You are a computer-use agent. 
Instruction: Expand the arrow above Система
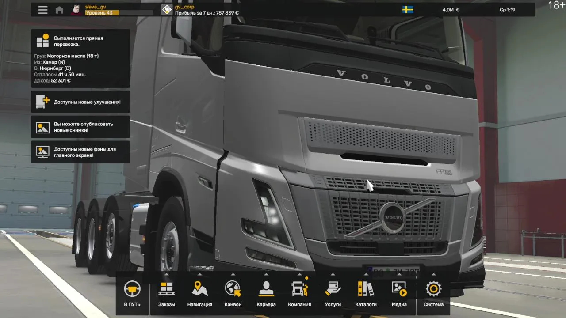433,274
